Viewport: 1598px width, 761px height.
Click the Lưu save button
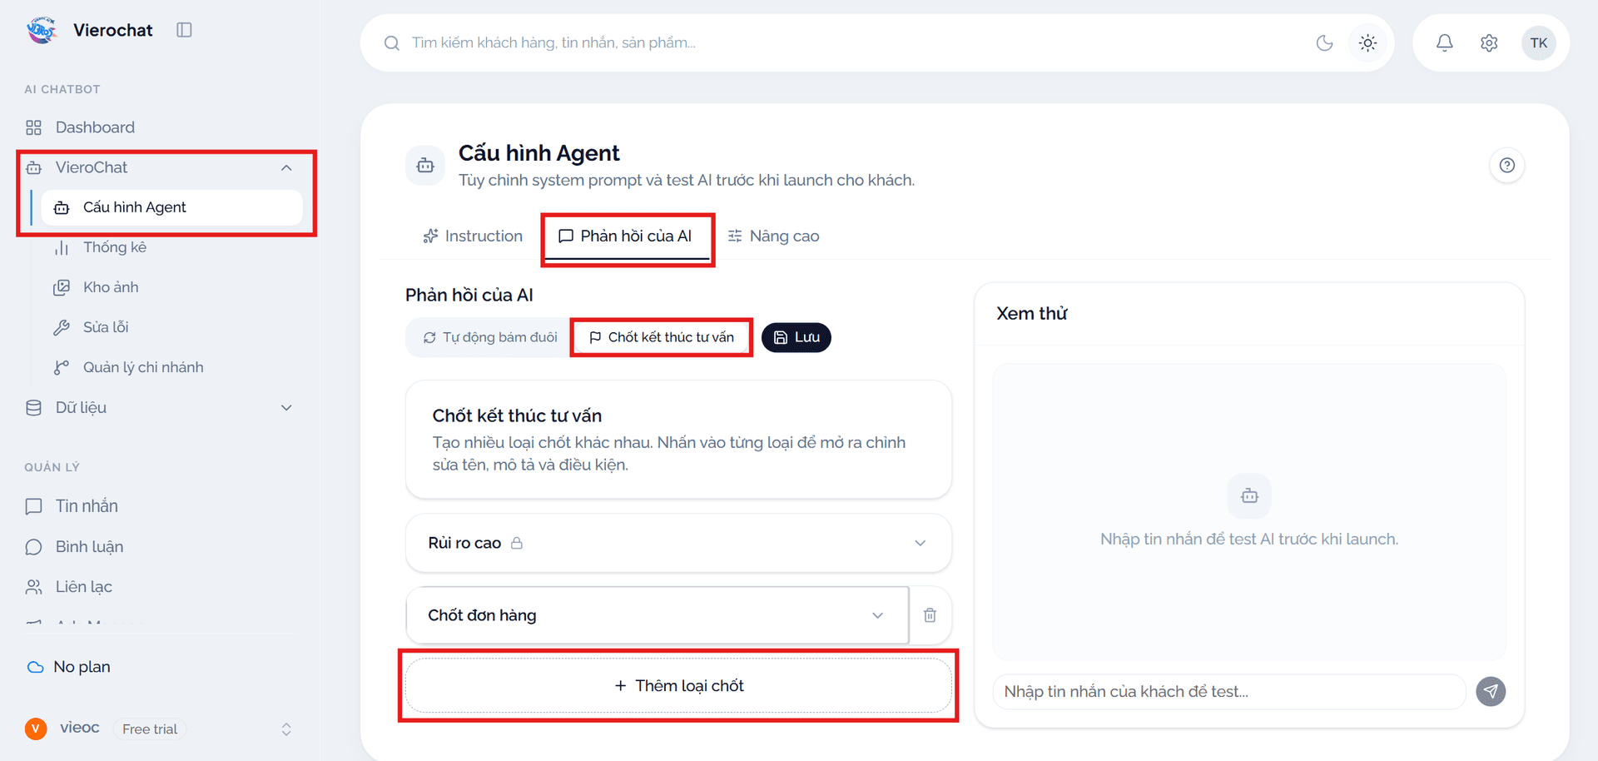coord(797,337)
